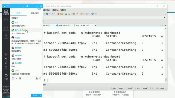Screen dimensions: 175x98
Task: Click the green icon beside the red Xftp icon
Action: (62, 14)
